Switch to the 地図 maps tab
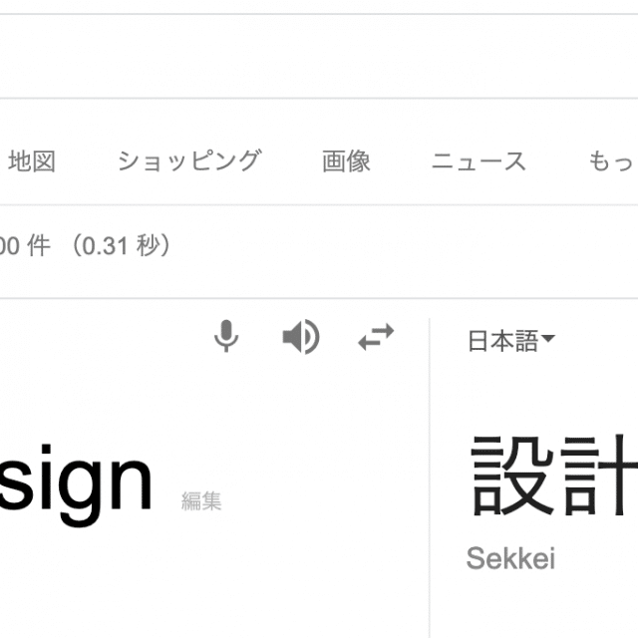 [32, 161]
